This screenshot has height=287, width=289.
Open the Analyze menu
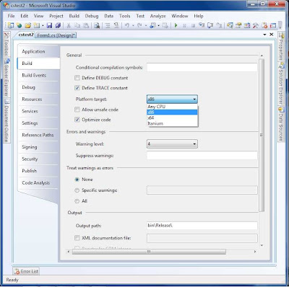point(158,16)
